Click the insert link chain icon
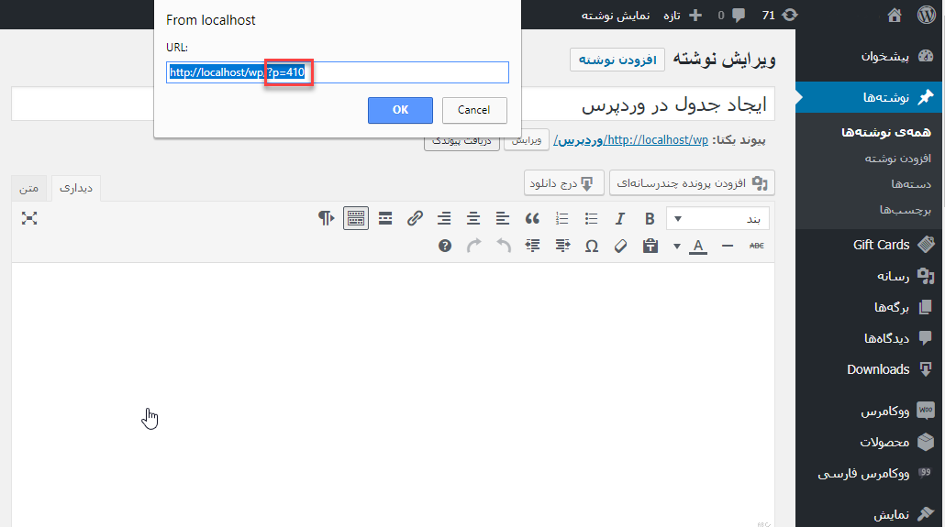 415,219
